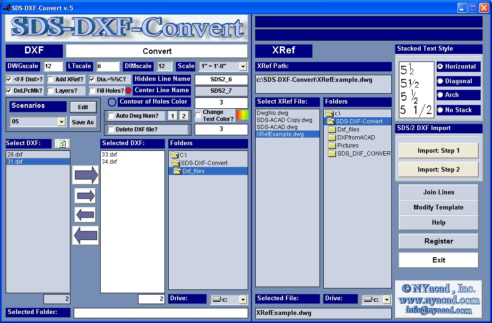Click Import: Step 1 button
The height and width of the screenshot is (323, 492).
pyautogui.click(x=438, y=151)
